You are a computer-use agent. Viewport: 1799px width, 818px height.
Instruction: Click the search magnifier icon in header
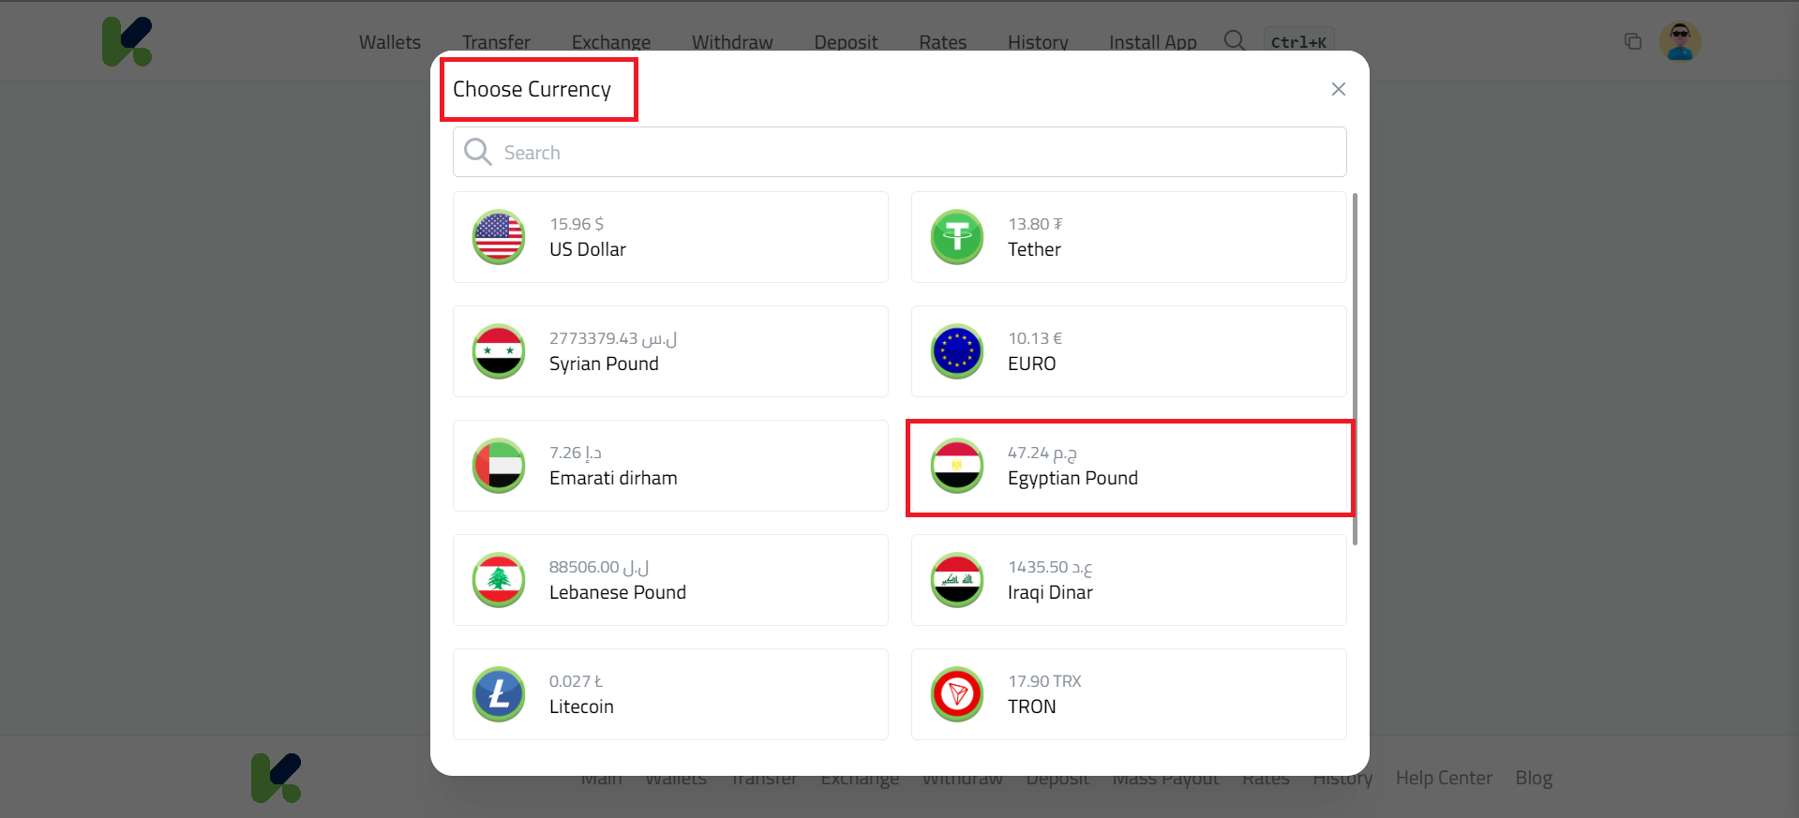(1235, 40)
